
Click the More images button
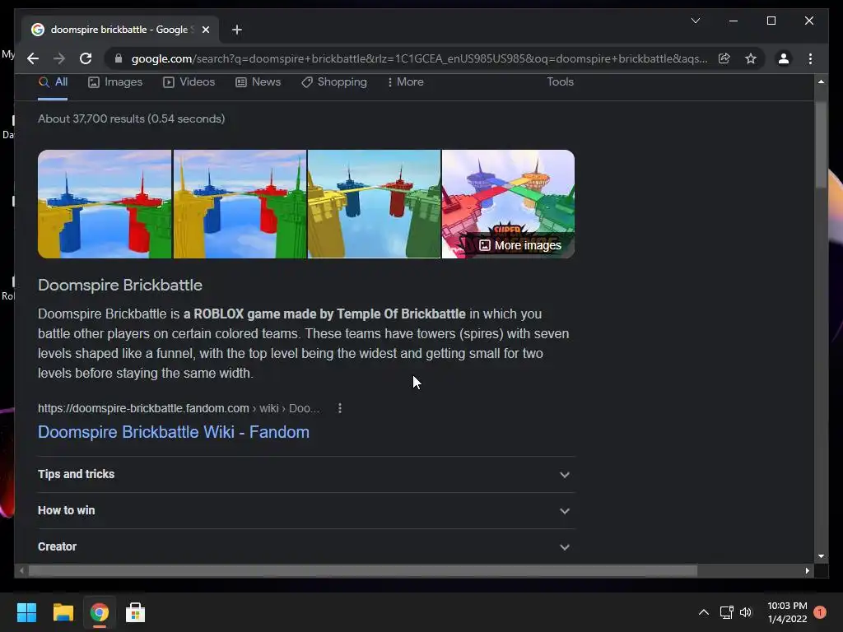coord(520,245)
